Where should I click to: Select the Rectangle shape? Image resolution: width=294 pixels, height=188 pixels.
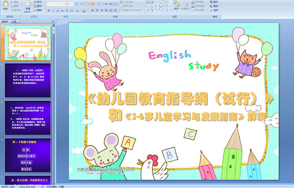click(x=163, y=2)
